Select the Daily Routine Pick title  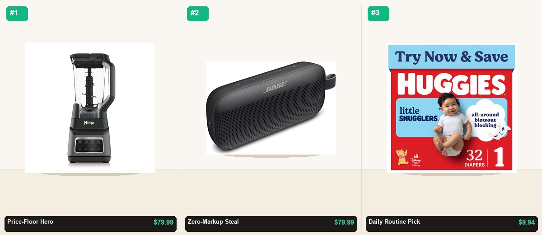point(394,222)
